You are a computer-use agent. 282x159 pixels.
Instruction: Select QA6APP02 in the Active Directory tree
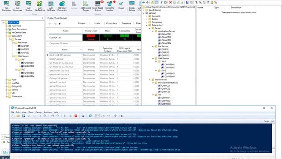(x=166, y=37)
